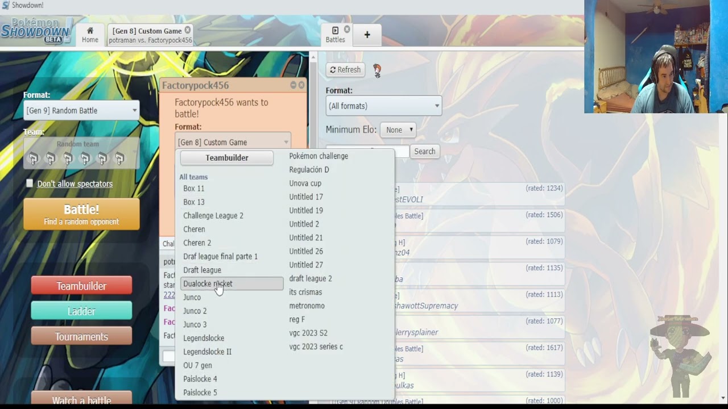Pick the its crismas team
The height and width of the screenshot is (409, 728).
[x=338, y=293]
